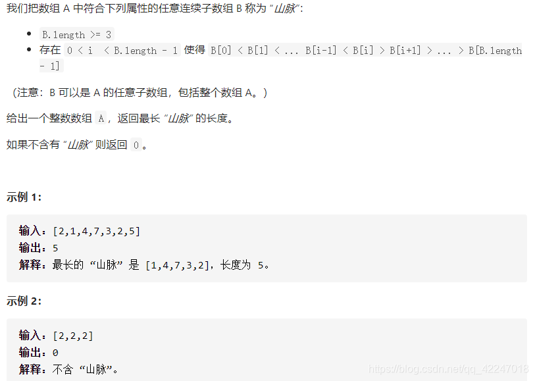This screenshot has height=381, width=535.
Task: Click the input array [2,2,2]
Action: click(x=72, y=336)
